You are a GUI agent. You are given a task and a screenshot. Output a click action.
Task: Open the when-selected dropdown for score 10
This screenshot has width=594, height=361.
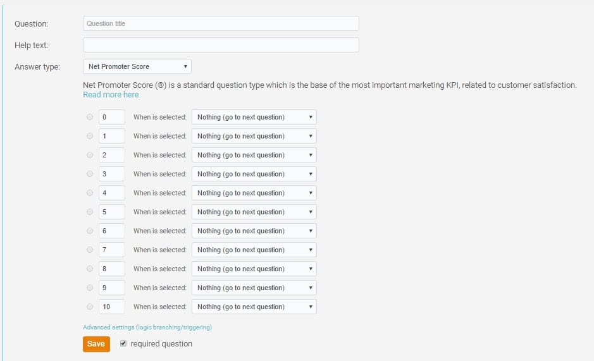click(x=254, y=307)
